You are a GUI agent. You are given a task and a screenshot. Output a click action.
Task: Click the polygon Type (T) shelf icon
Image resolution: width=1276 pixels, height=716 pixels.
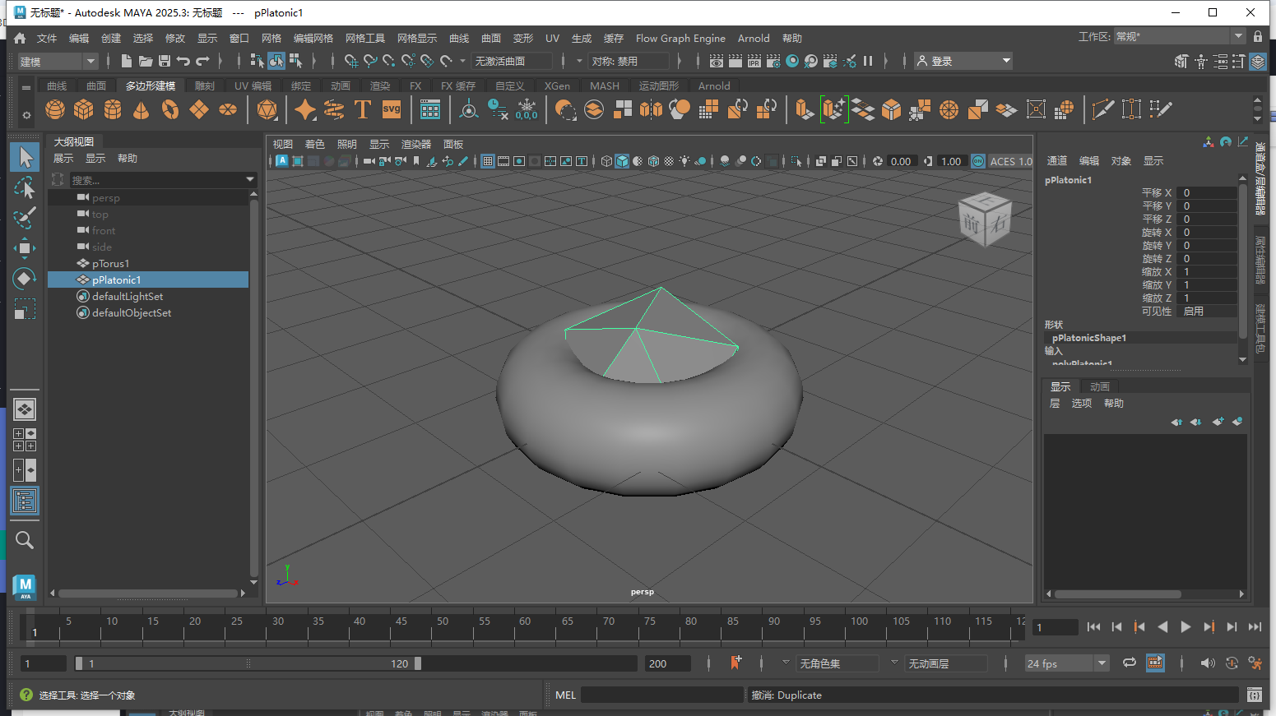click(363, 109)
